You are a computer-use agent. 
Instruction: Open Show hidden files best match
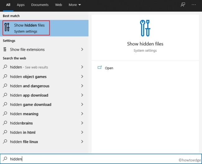point(29,28)
